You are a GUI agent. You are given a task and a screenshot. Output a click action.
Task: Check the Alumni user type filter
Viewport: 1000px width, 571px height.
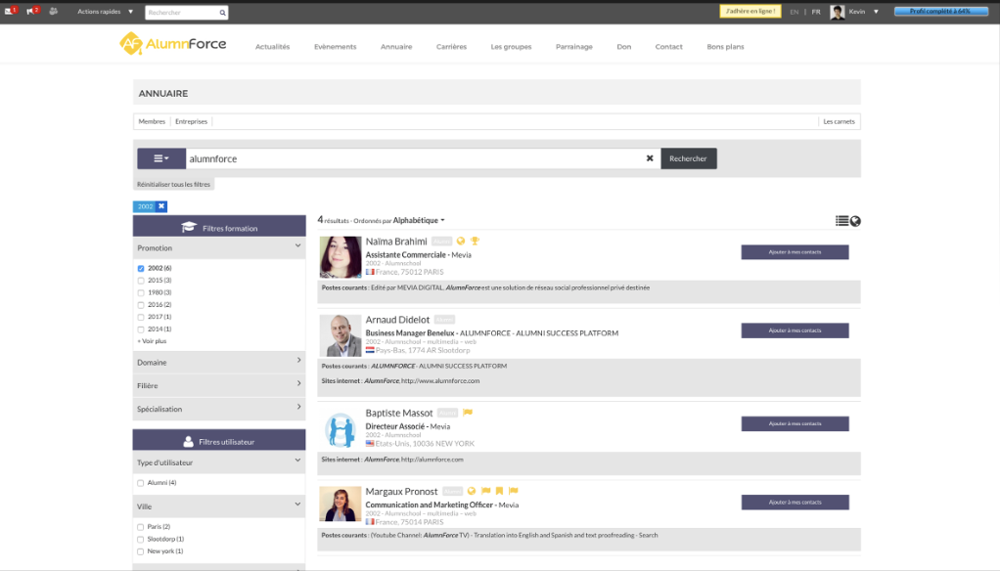(x=140, y=483)
